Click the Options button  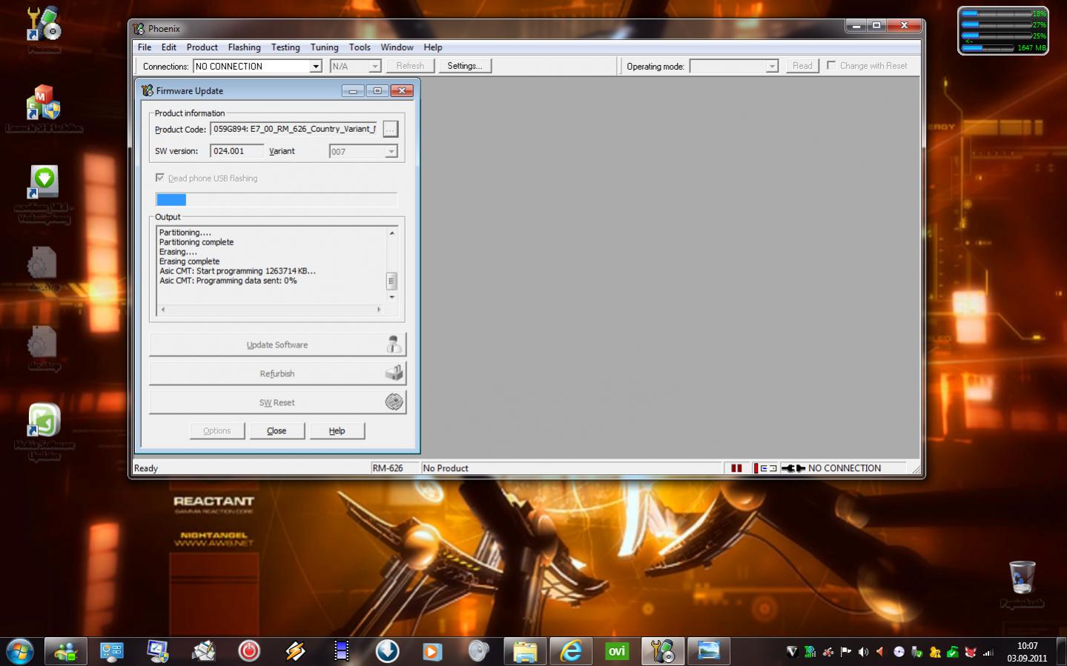pyautogui.click(x=217, y=431)
